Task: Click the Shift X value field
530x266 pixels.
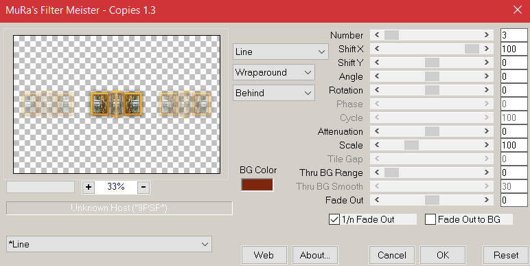Action: [x=514, y=49]
